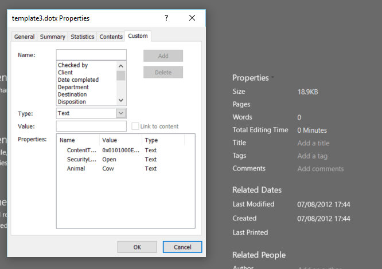382x269 pixels.
Task: Click the 0x0101000E... value cell
Action: (x=121, y=150)
